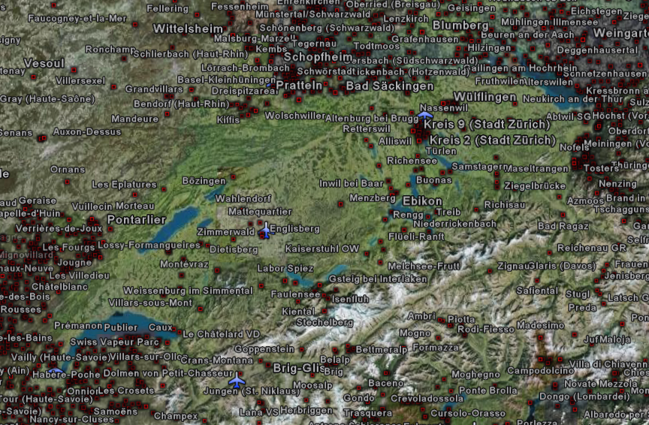Select the Dolmen von Petit-Chasseur label
The image size is (649, 425).
pos(168,373)
